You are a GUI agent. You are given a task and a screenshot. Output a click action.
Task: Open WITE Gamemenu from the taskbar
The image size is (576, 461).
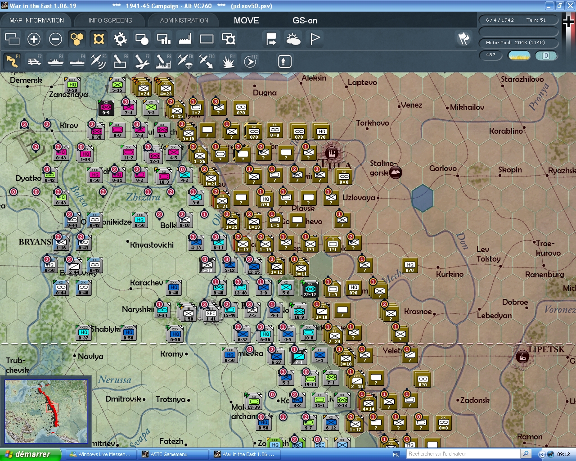click(x=173, y=454)
